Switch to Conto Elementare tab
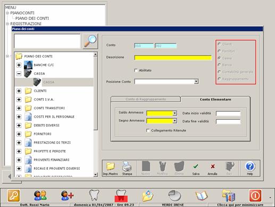Screen dimensions: 275x207 point(215,100)
